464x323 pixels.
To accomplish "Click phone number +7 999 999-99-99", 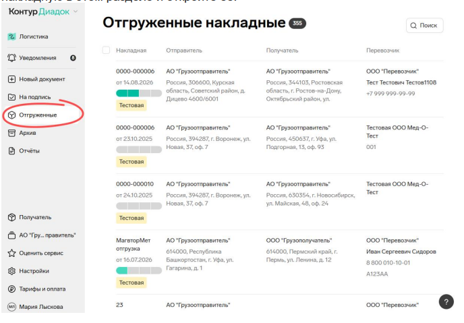I will click(390, 94).
